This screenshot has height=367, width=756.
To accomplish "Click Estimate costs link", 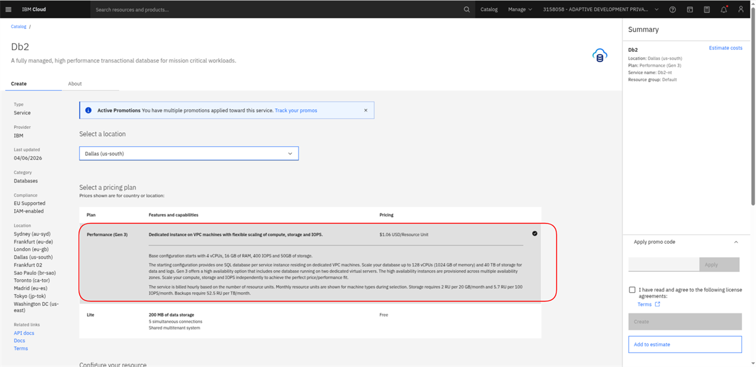I will [726, 48].
